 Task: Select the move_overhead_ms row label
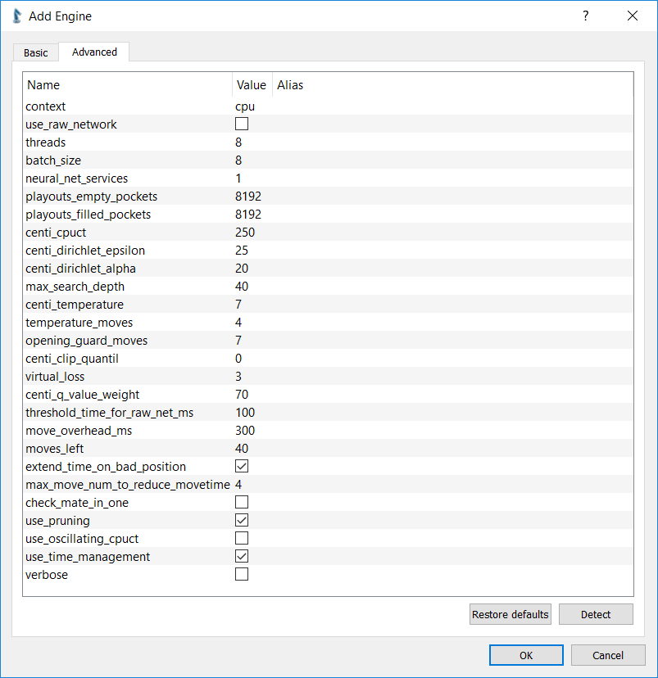coord(79,431)
